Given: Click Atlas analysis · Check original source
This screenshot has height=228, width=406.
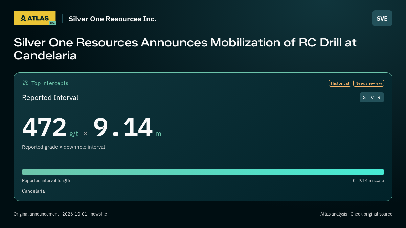Looking at the screenshot, I should coord(356,214).
